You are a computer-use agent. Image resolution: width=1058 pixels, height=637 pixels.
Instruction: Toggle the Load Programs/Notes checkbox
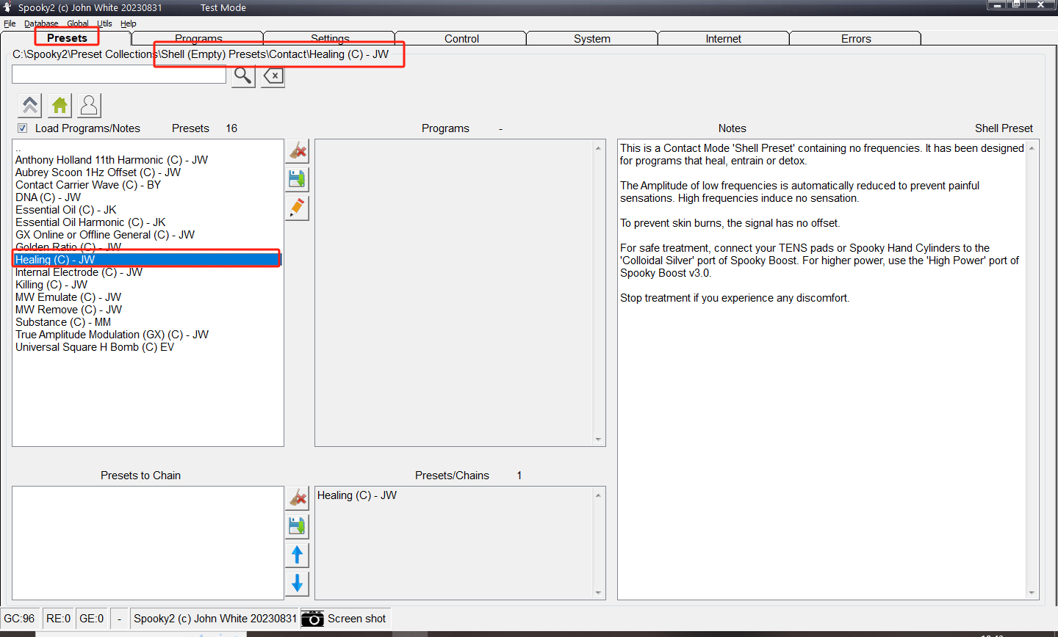tap(23, 128)
